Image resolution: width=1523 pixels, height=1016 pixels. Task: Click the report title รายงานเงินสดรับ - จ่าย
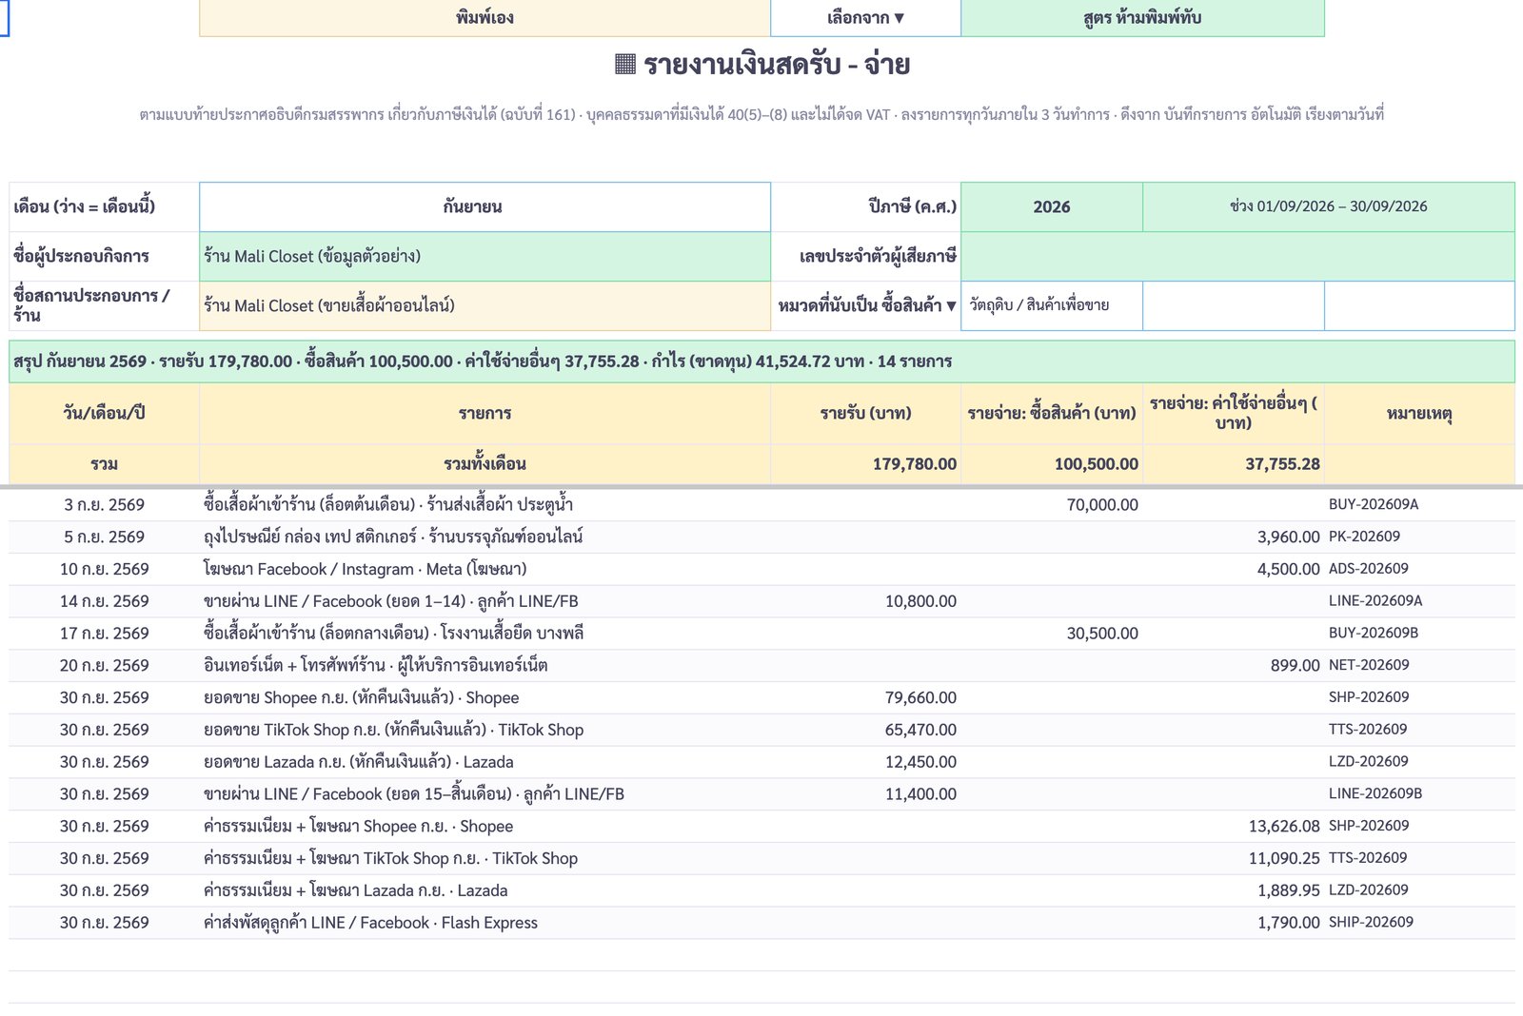pos(761,65)
